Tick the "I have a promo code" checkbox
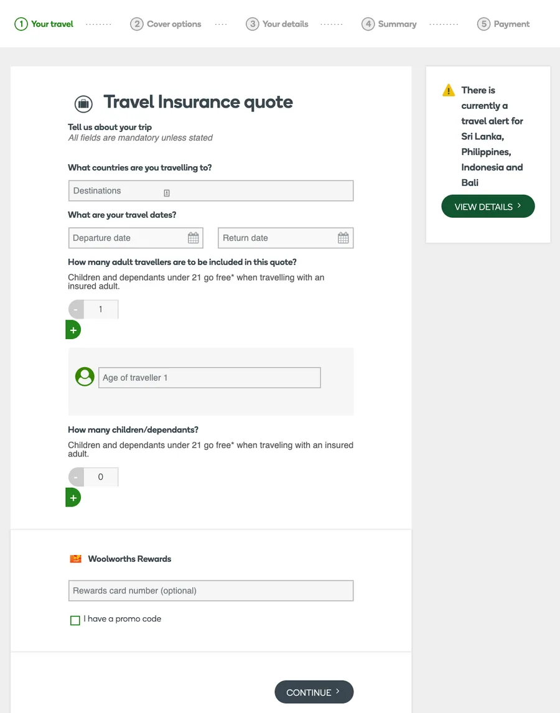 pyautogui.click(x=75, y=620)
